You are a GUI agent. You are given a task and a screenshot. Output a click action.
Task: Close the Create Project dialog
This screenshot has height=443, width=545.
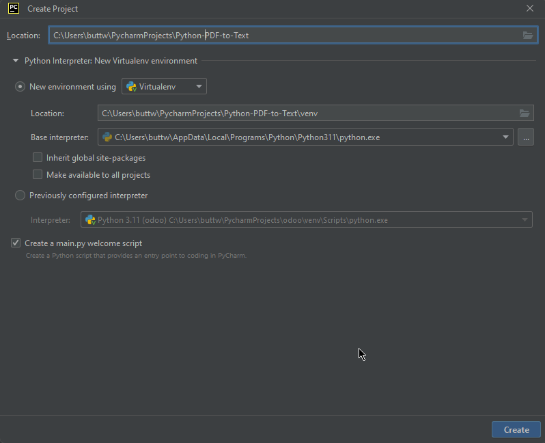tap(530, 9)
